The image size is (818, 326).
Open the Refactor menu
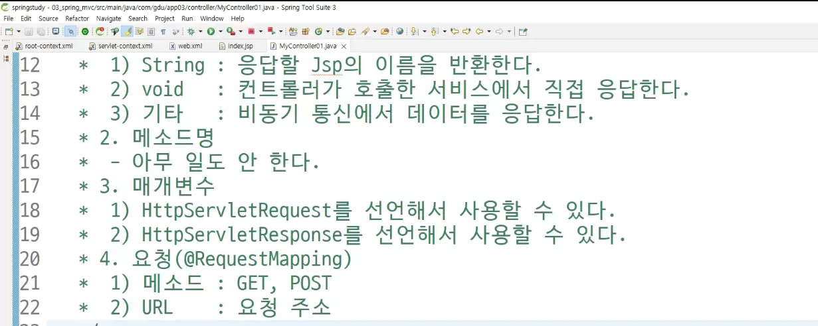(x=77, y=19)
